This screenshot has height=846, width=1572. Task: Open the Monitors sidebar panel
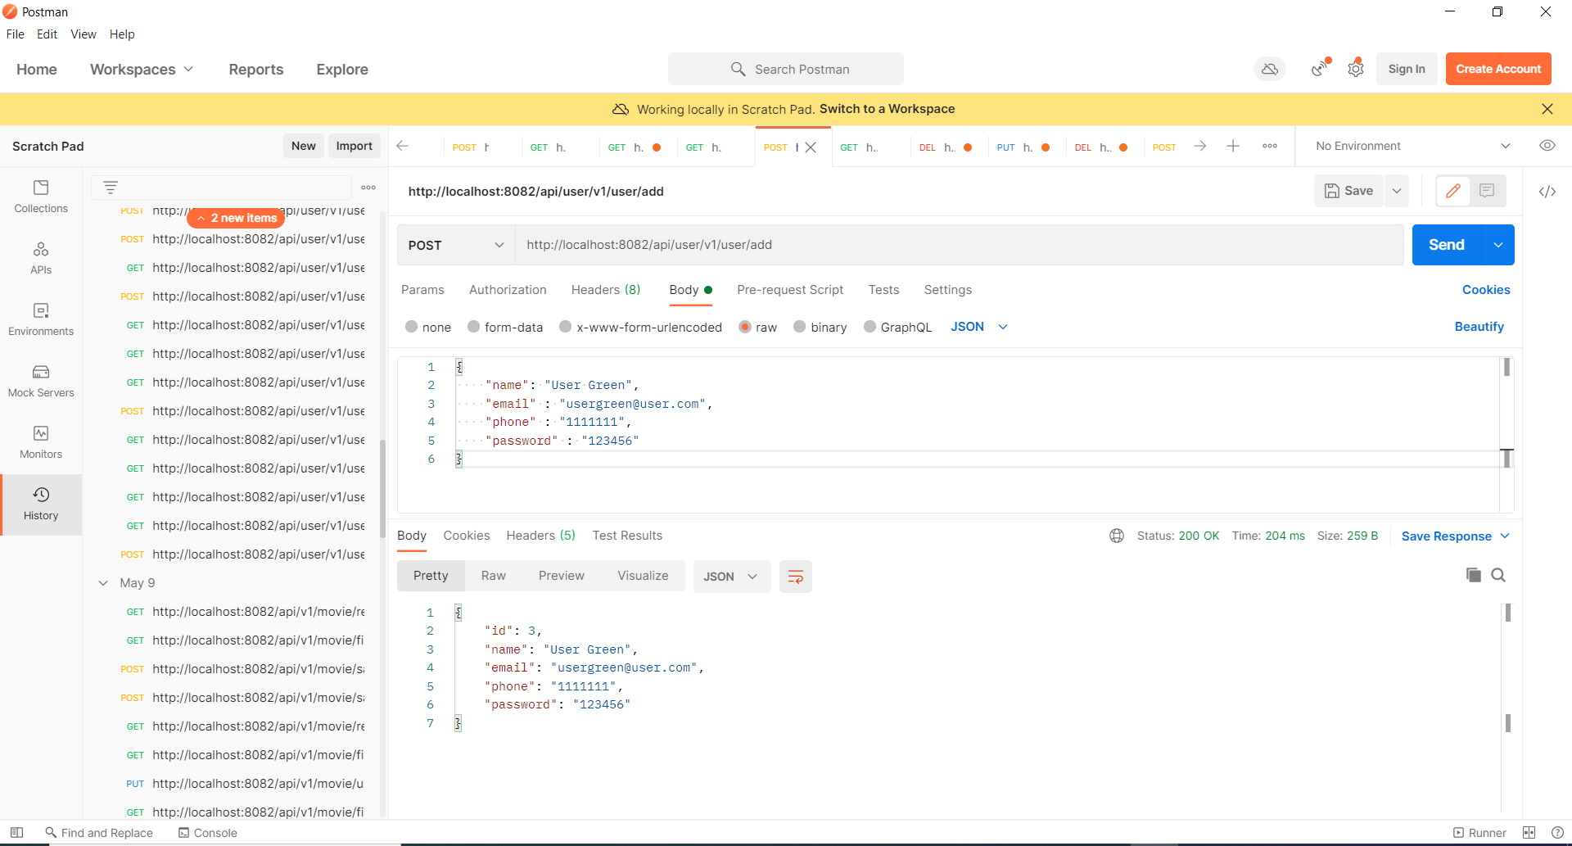point(41,443)
